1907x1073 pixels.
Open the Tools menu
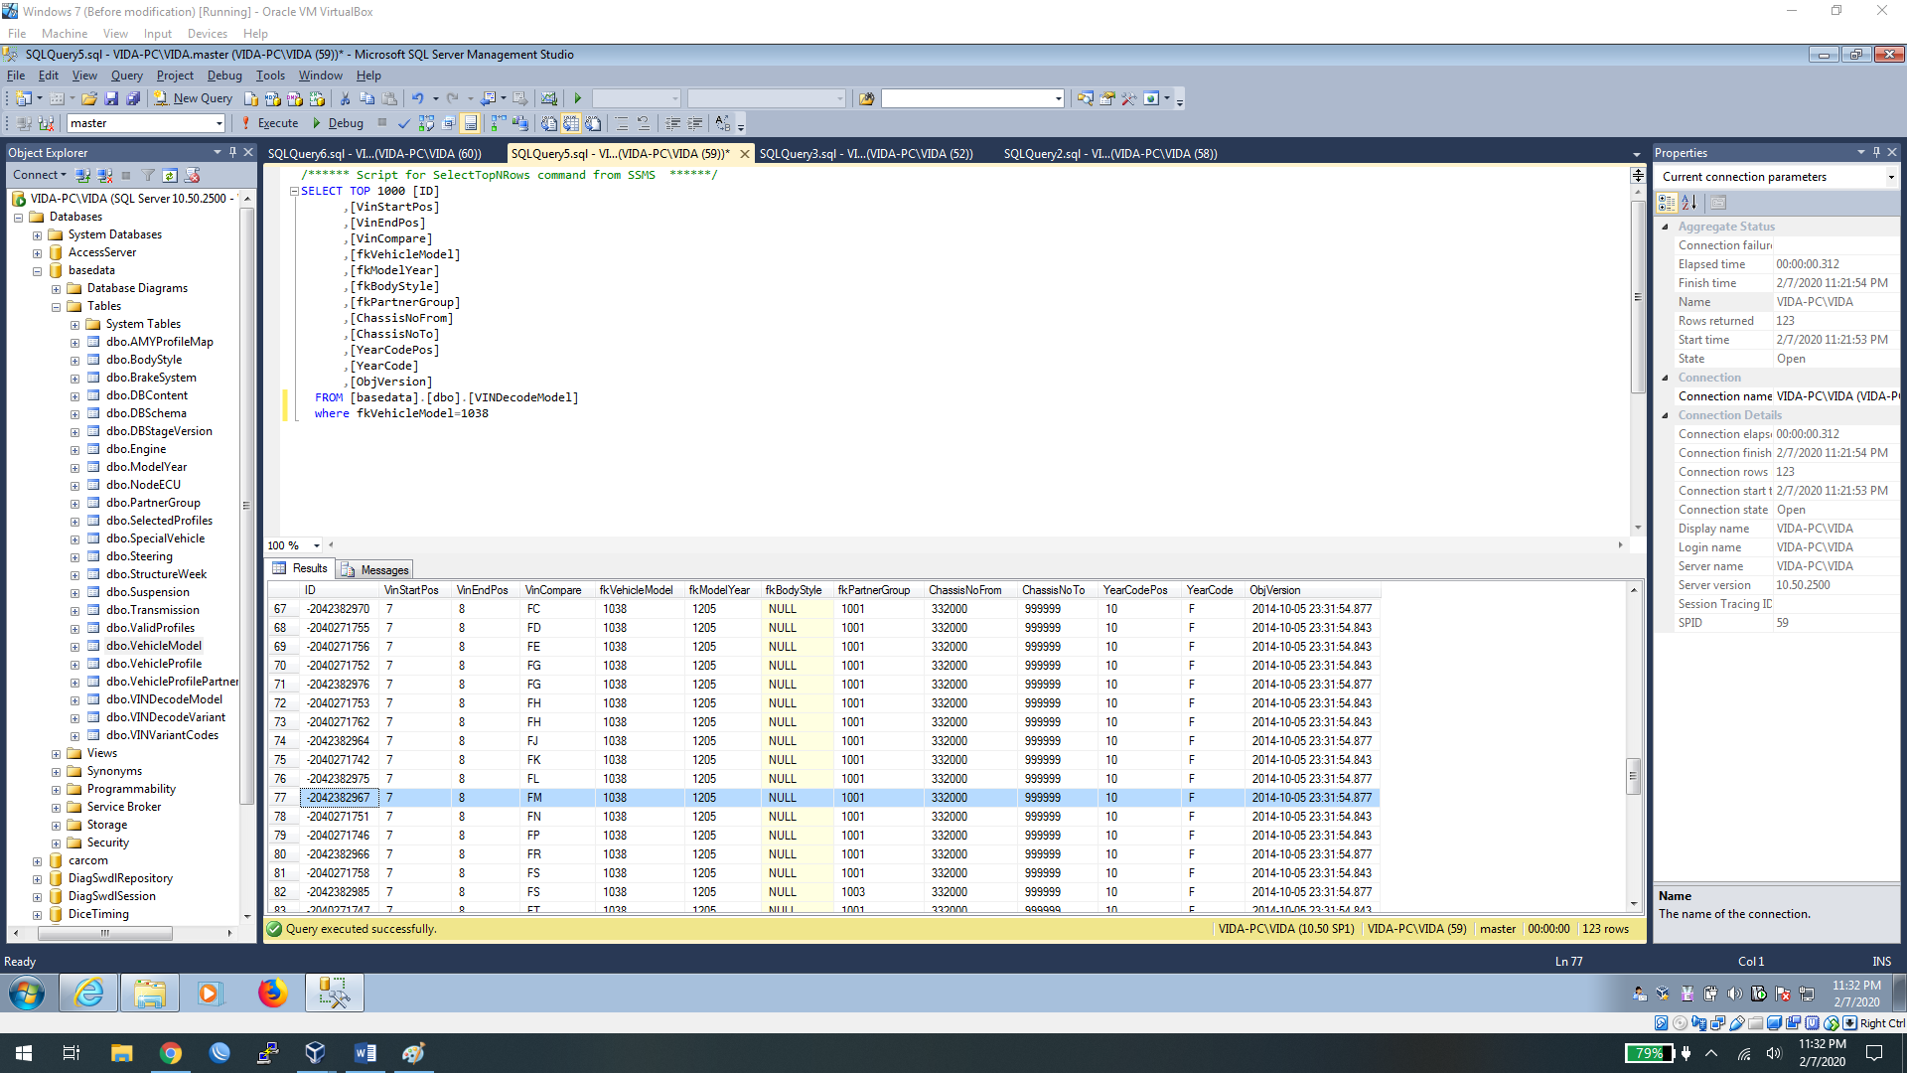pos(269,76)
